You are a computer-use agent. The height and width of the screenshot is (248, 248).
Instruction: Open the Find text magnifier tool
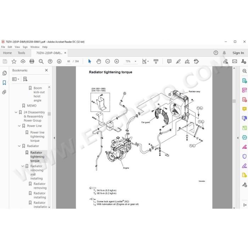tap(41, 61)
